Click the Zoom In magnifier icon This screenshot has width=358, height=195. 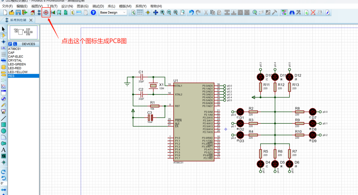(162, 13)
